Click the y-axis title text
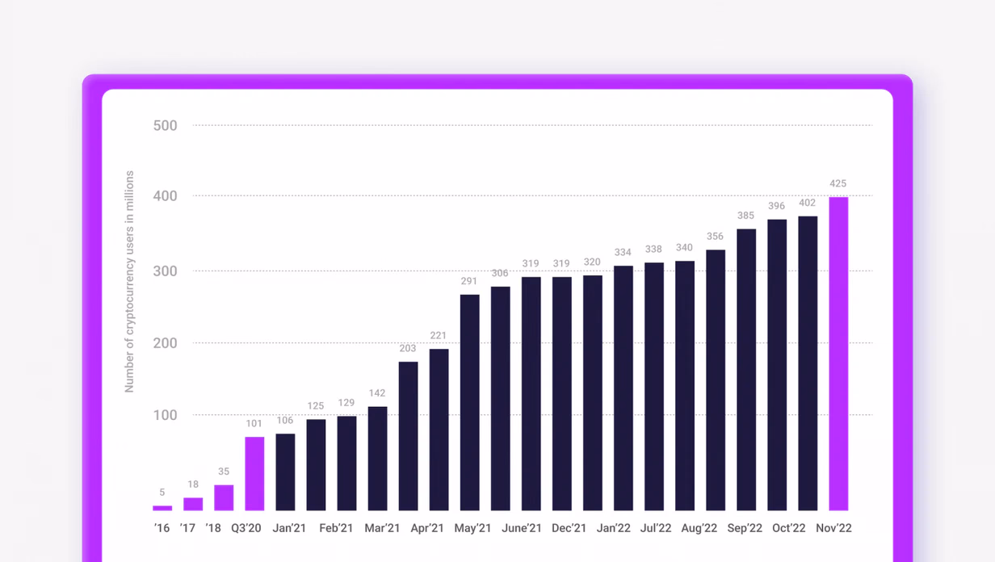This screenshot has width=995, height=562. point(129,282)
